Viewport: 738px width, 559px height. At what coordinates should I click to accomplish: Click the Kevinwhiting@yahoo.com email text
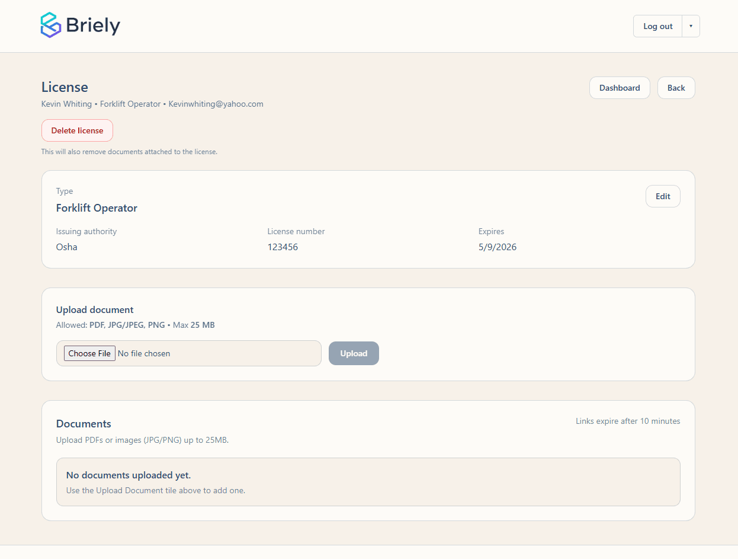pos(216,104)
